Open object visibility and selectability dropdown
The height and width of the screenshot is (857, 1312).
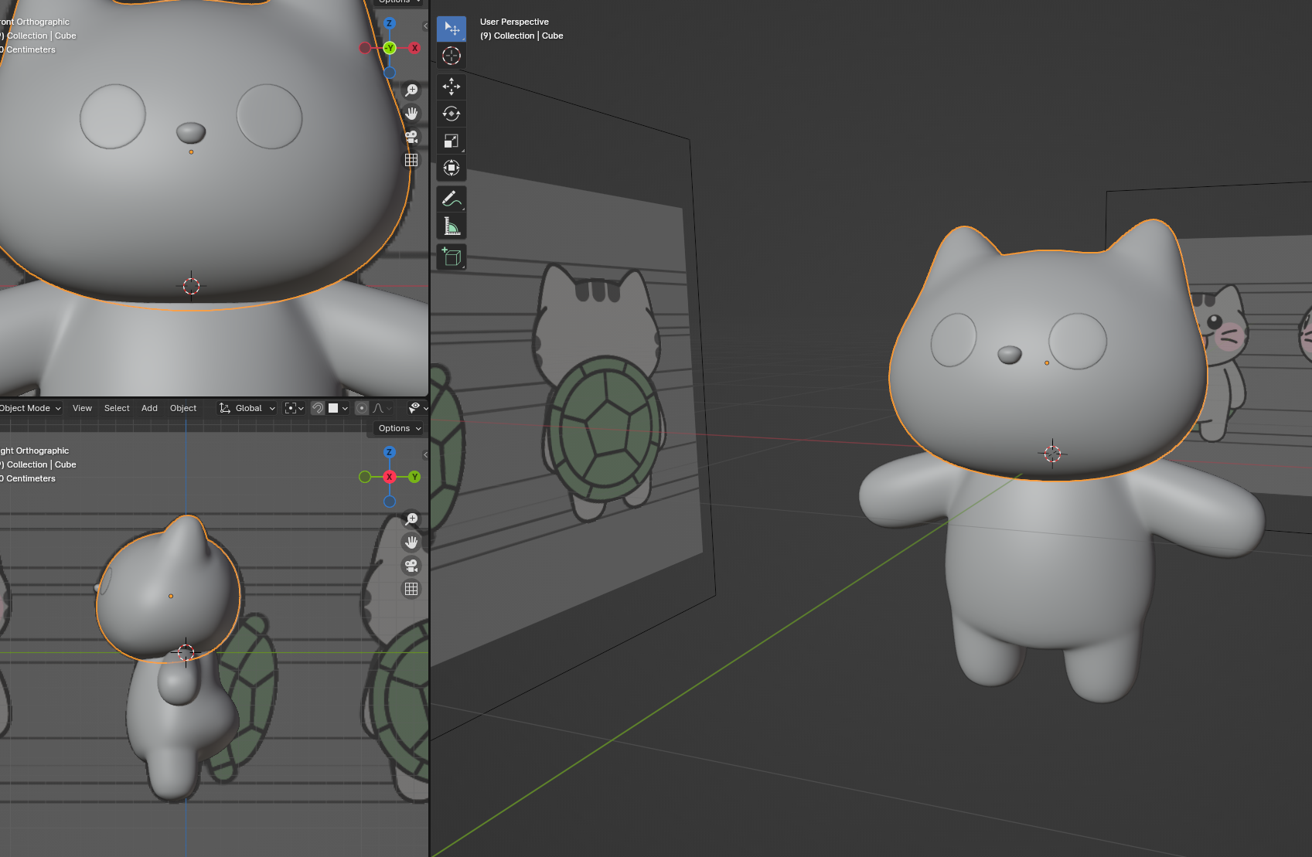tap(418, 408)
